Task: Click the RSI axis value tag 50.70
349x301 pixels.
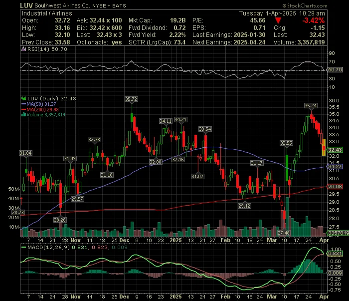Action: click(335, 70)
